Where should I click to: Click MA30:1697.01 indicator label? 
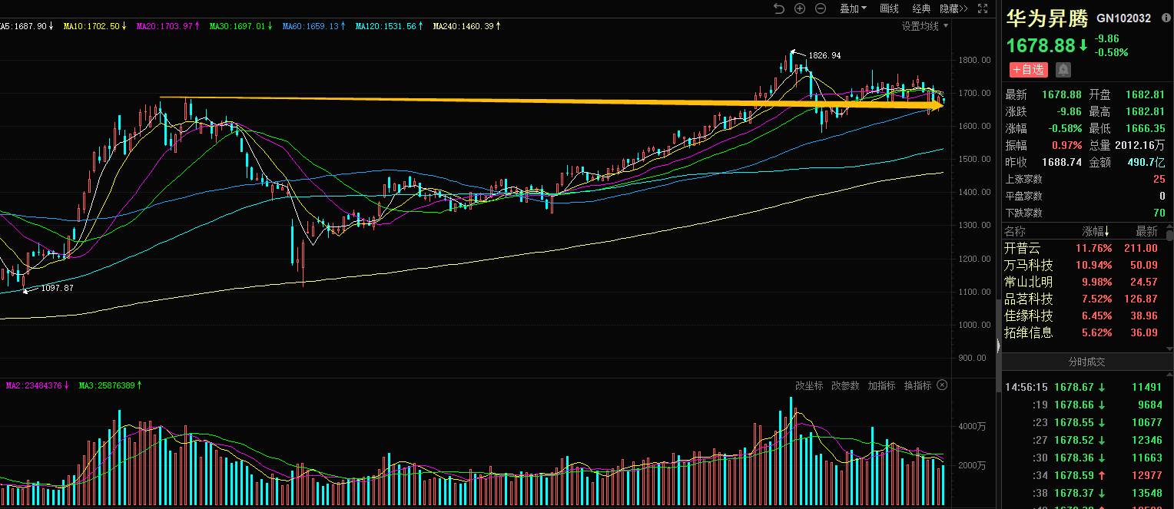pyautogui.click(x=240, y=26)
